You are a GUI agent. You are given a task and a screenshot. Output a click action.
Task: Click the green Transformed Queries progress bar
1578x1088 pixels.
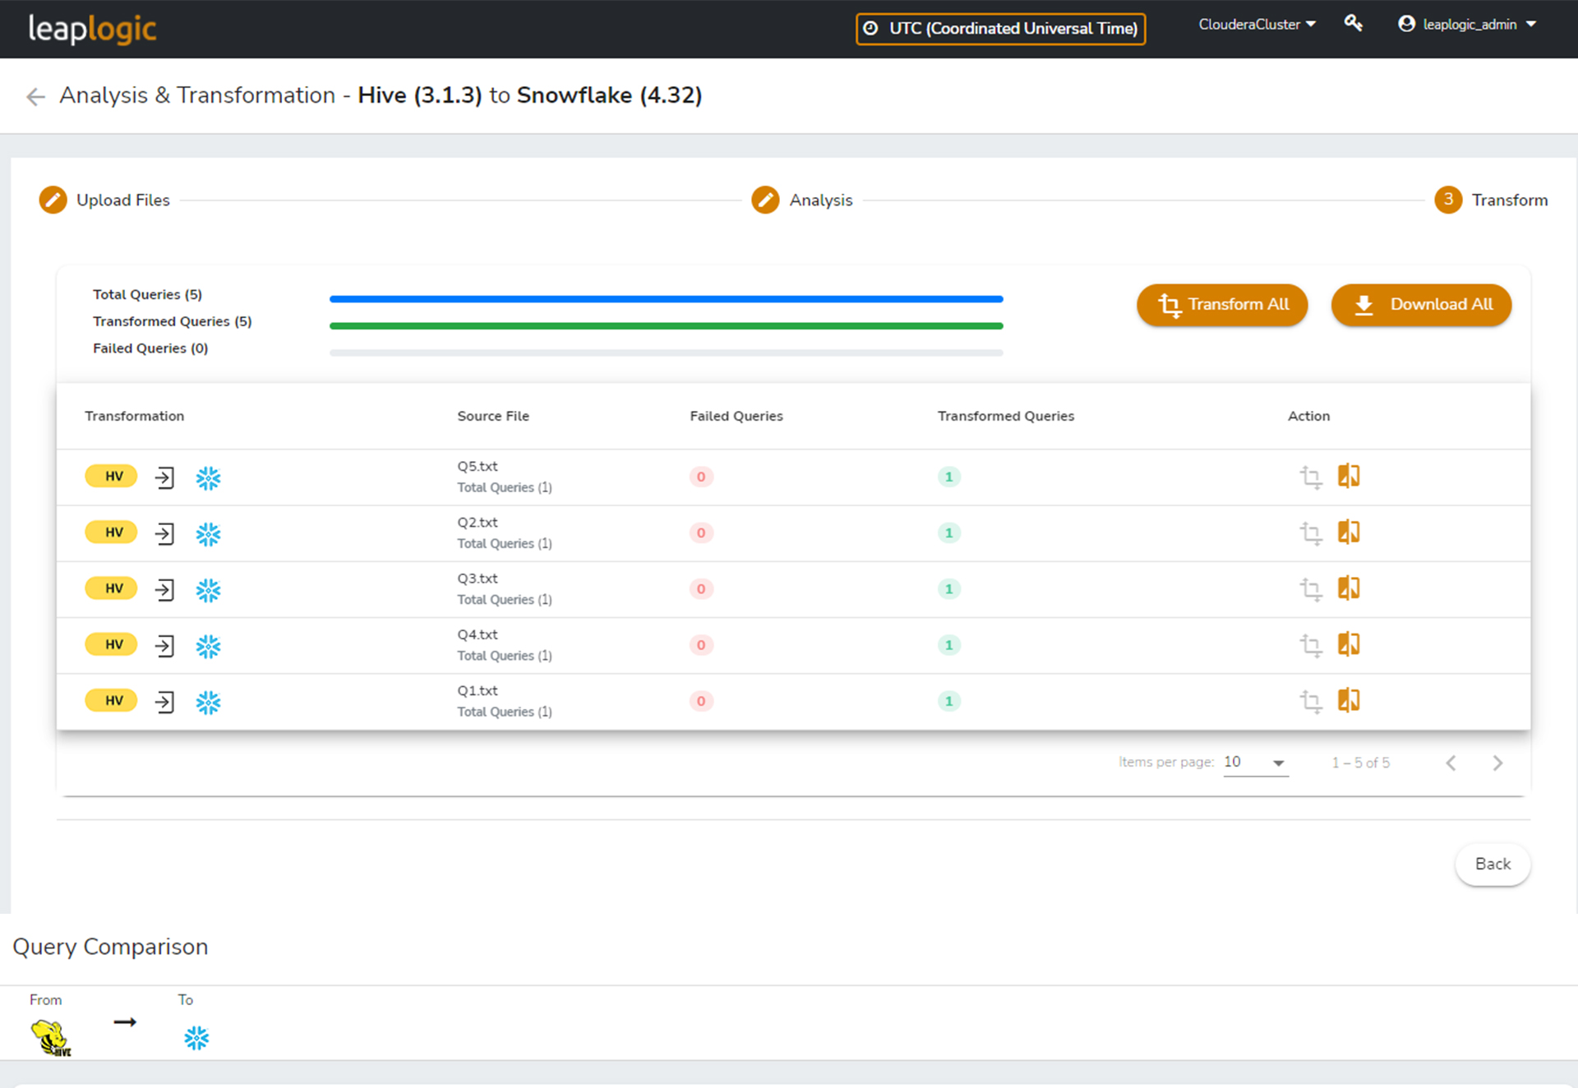point(666,326)
